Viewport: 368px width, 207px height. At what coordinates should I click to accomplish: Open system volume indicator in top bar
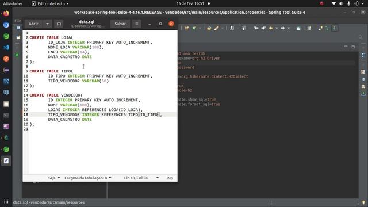coord(341,3)
